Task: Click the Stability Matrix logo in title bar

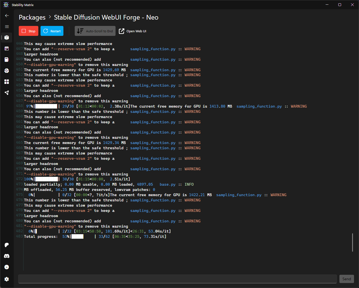Action: click(6, 5)
